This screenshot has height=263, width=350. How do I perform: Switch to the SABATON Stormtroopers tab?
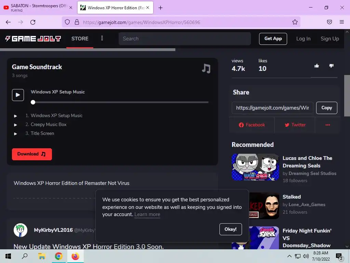38,8
